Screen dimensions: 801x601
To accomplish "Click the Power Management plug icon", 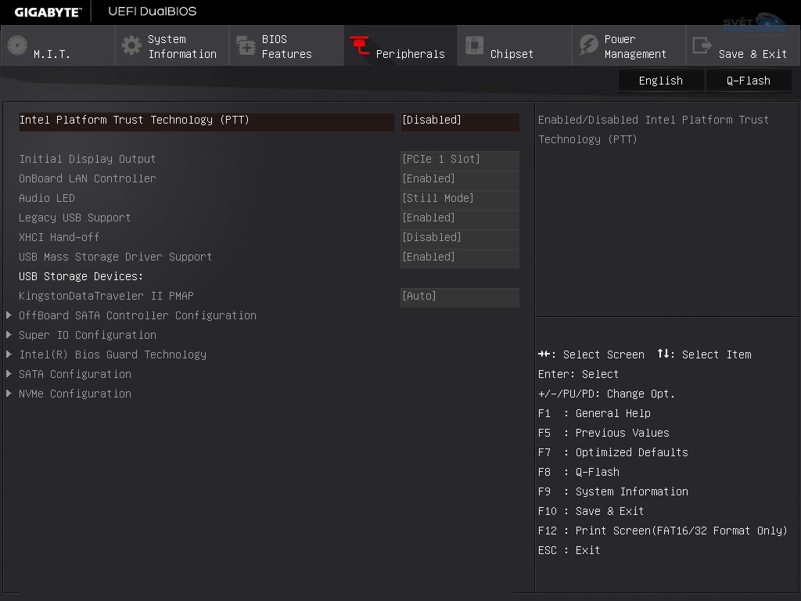I will [588, 45].
